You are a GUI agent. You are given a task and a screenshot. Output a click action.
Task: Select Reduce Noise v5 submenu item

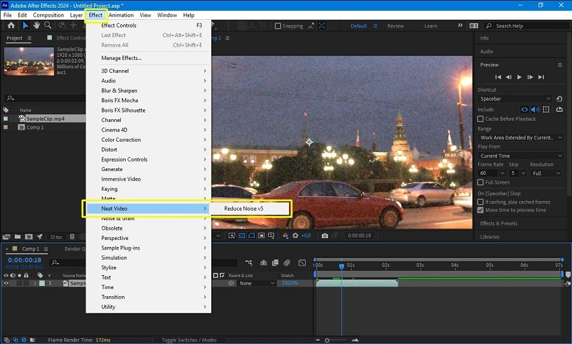pyautogui.click(x=244, y=209)
